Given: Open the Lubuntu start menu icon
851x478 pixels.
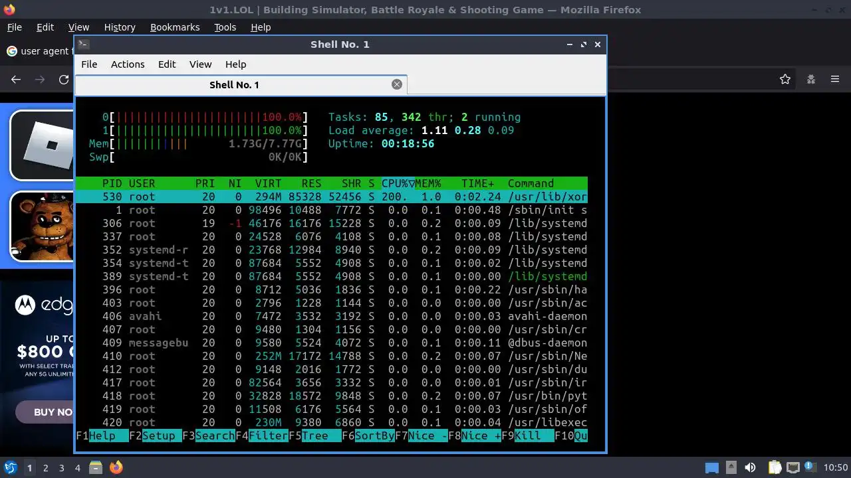Looking at the screenshot, I should coord(10,467).
